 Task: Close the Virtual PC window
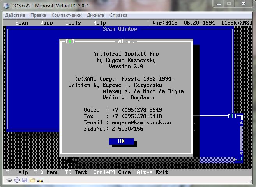pyautogui.click(x=244, y=4)
